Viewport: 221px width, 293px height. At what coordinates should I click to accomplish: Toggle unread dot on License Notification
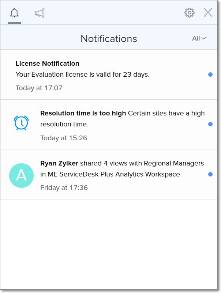210,75
